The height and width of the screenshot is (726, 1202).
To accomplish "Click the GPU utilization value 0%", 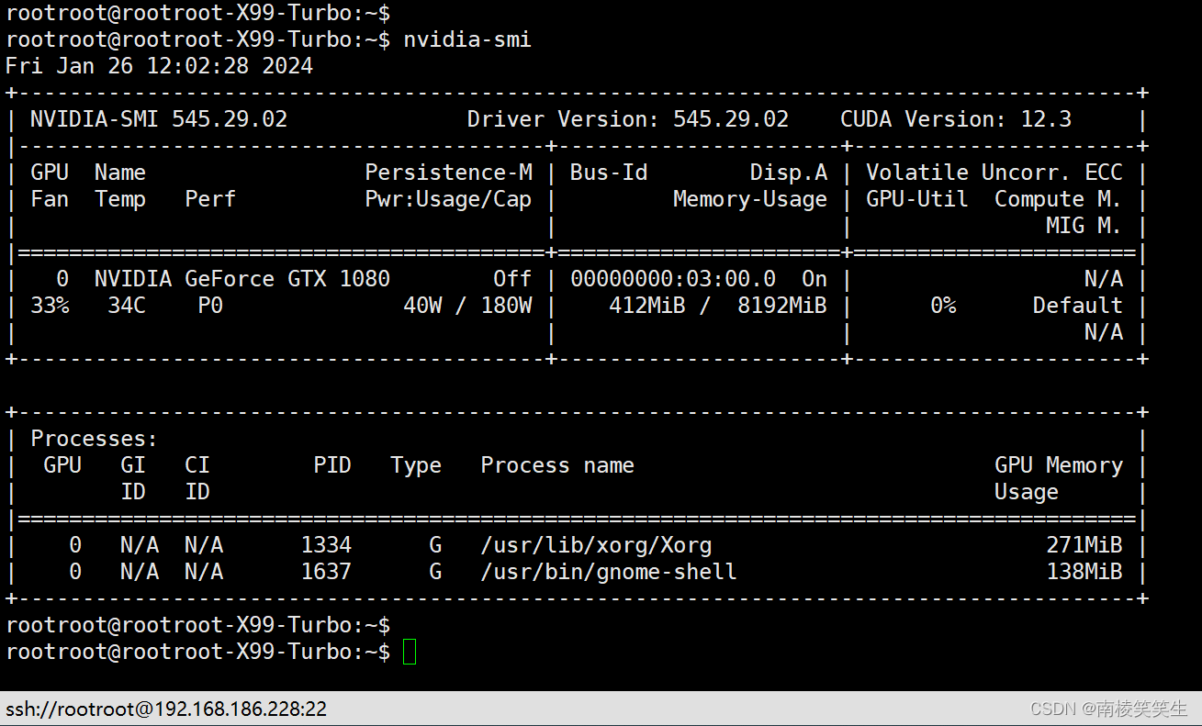I will point(943,306).
